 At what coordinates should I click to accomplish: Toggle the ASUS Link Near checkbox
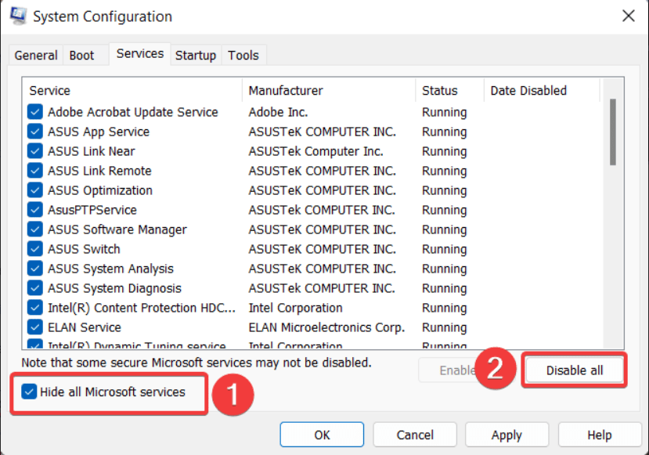34,151
